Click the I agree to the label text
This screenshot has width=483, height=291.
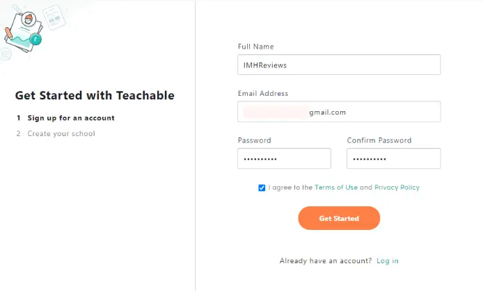[x=290, y=188]
